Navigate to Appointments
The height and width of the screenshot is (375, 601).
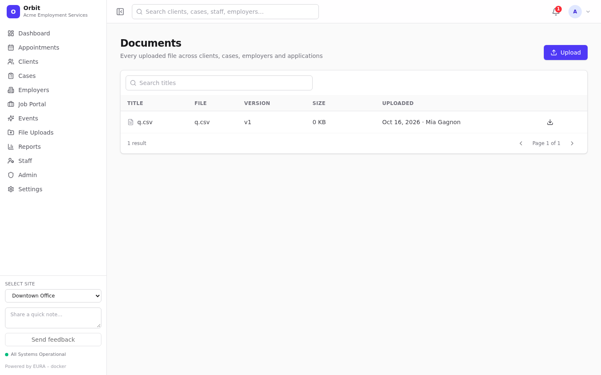coord(53,47)
